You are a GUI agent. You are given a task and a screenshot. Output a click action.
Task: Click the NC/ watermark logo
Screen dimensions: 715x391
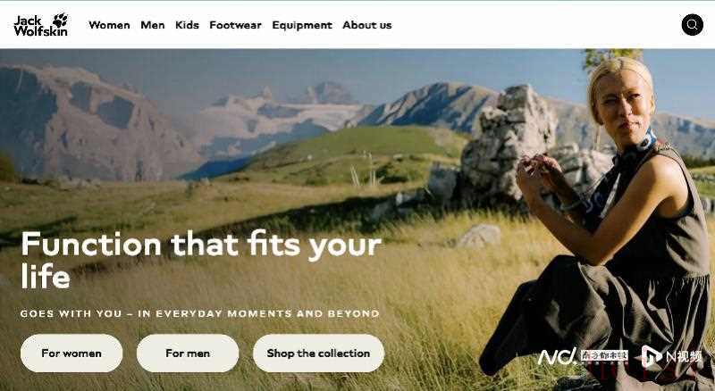point(557,356)
